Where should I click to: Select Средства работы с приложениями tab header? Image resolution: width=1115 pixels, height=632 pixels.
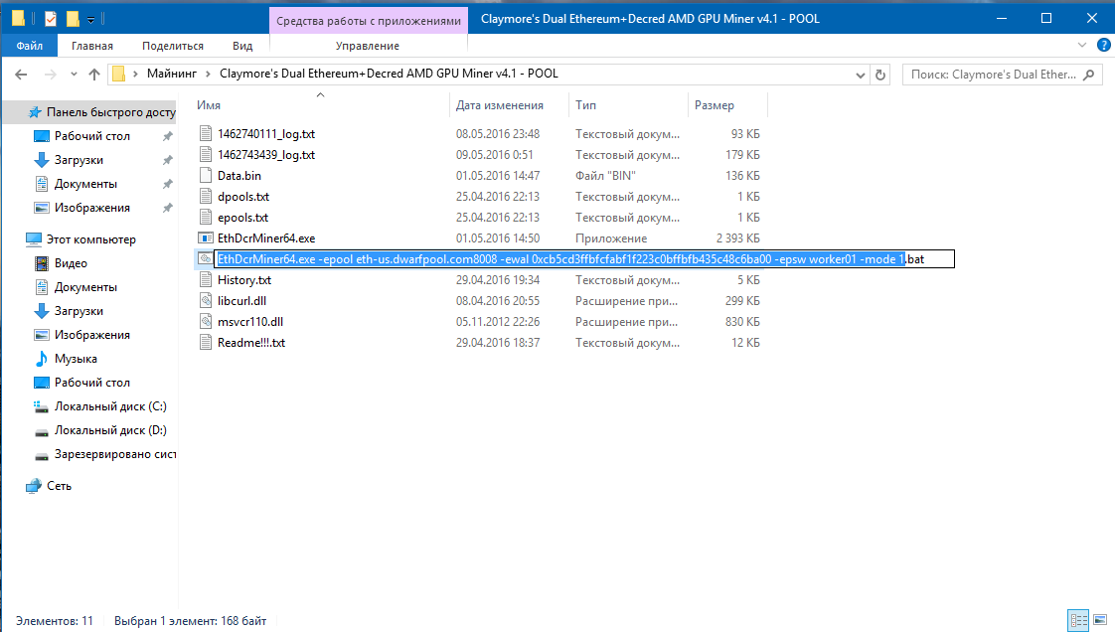point(369,21)
